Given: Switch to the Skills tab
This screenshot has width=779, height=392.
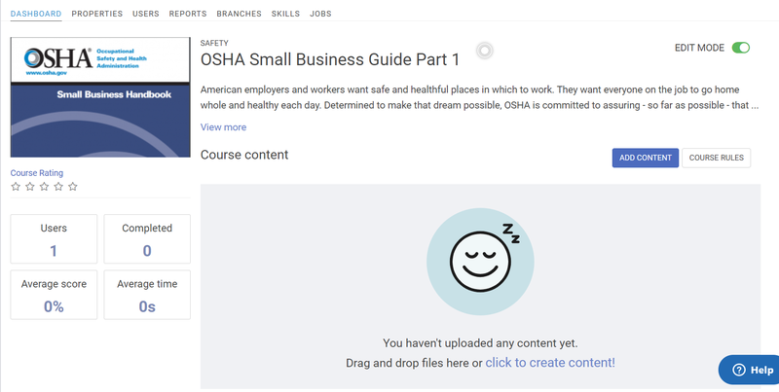Looking at the screenshot, I should [x=285, y=14].
